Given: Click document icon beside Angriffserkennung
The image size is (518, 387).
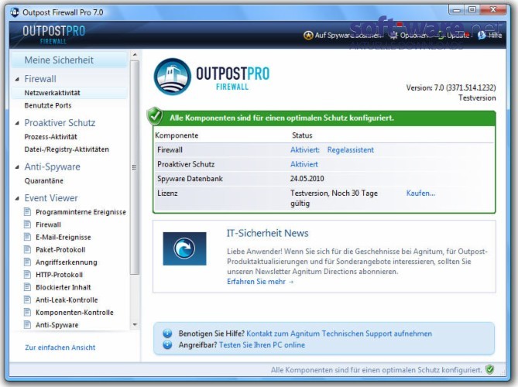Looking at the screenshot, I should click(x=27, y=262).
